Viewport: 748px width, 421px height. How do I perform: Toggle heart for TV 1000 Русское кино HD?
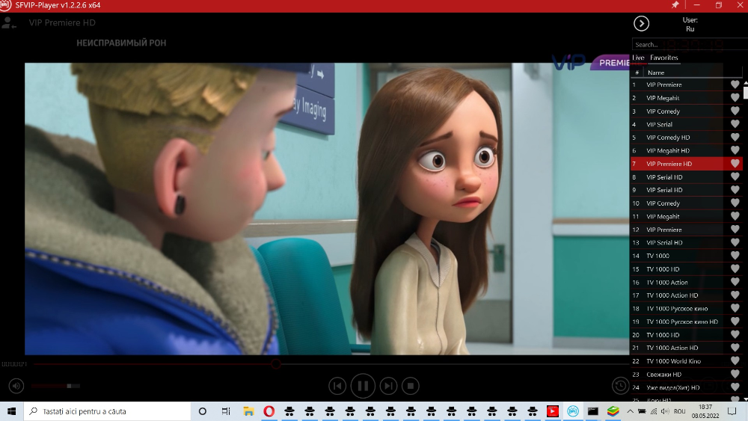(735, 322)
